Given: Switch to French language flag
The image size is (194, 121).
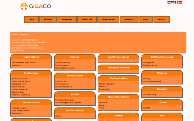Looking at the screenshot, I should pyautogui.click(x=177, y=2).
